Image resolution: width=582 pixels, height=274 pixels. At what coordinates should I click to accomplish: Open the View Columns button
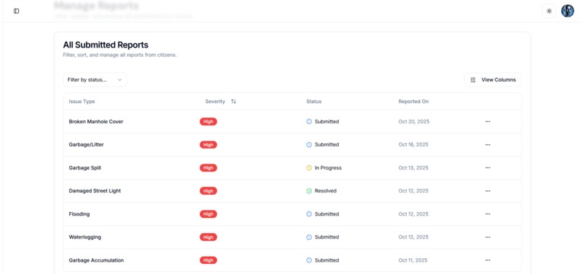[493, 80]
